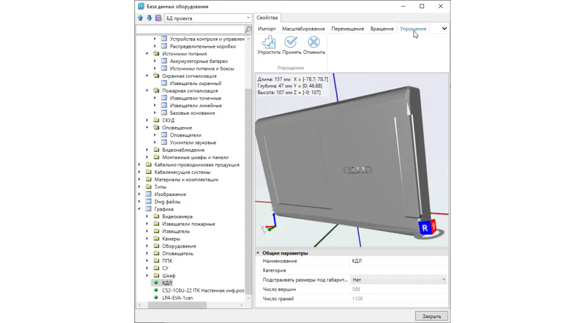This screenshot has width=585, height=323.
Task: Click the blue down arrow icon
Action: (149, 18)
